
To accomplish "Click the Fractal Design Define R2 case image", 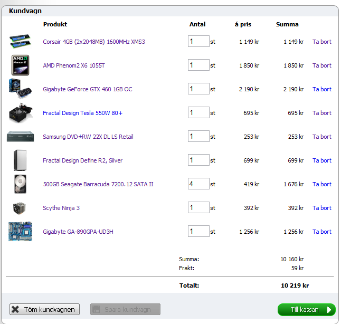I will pyautogui.click(x=20, y=160).
